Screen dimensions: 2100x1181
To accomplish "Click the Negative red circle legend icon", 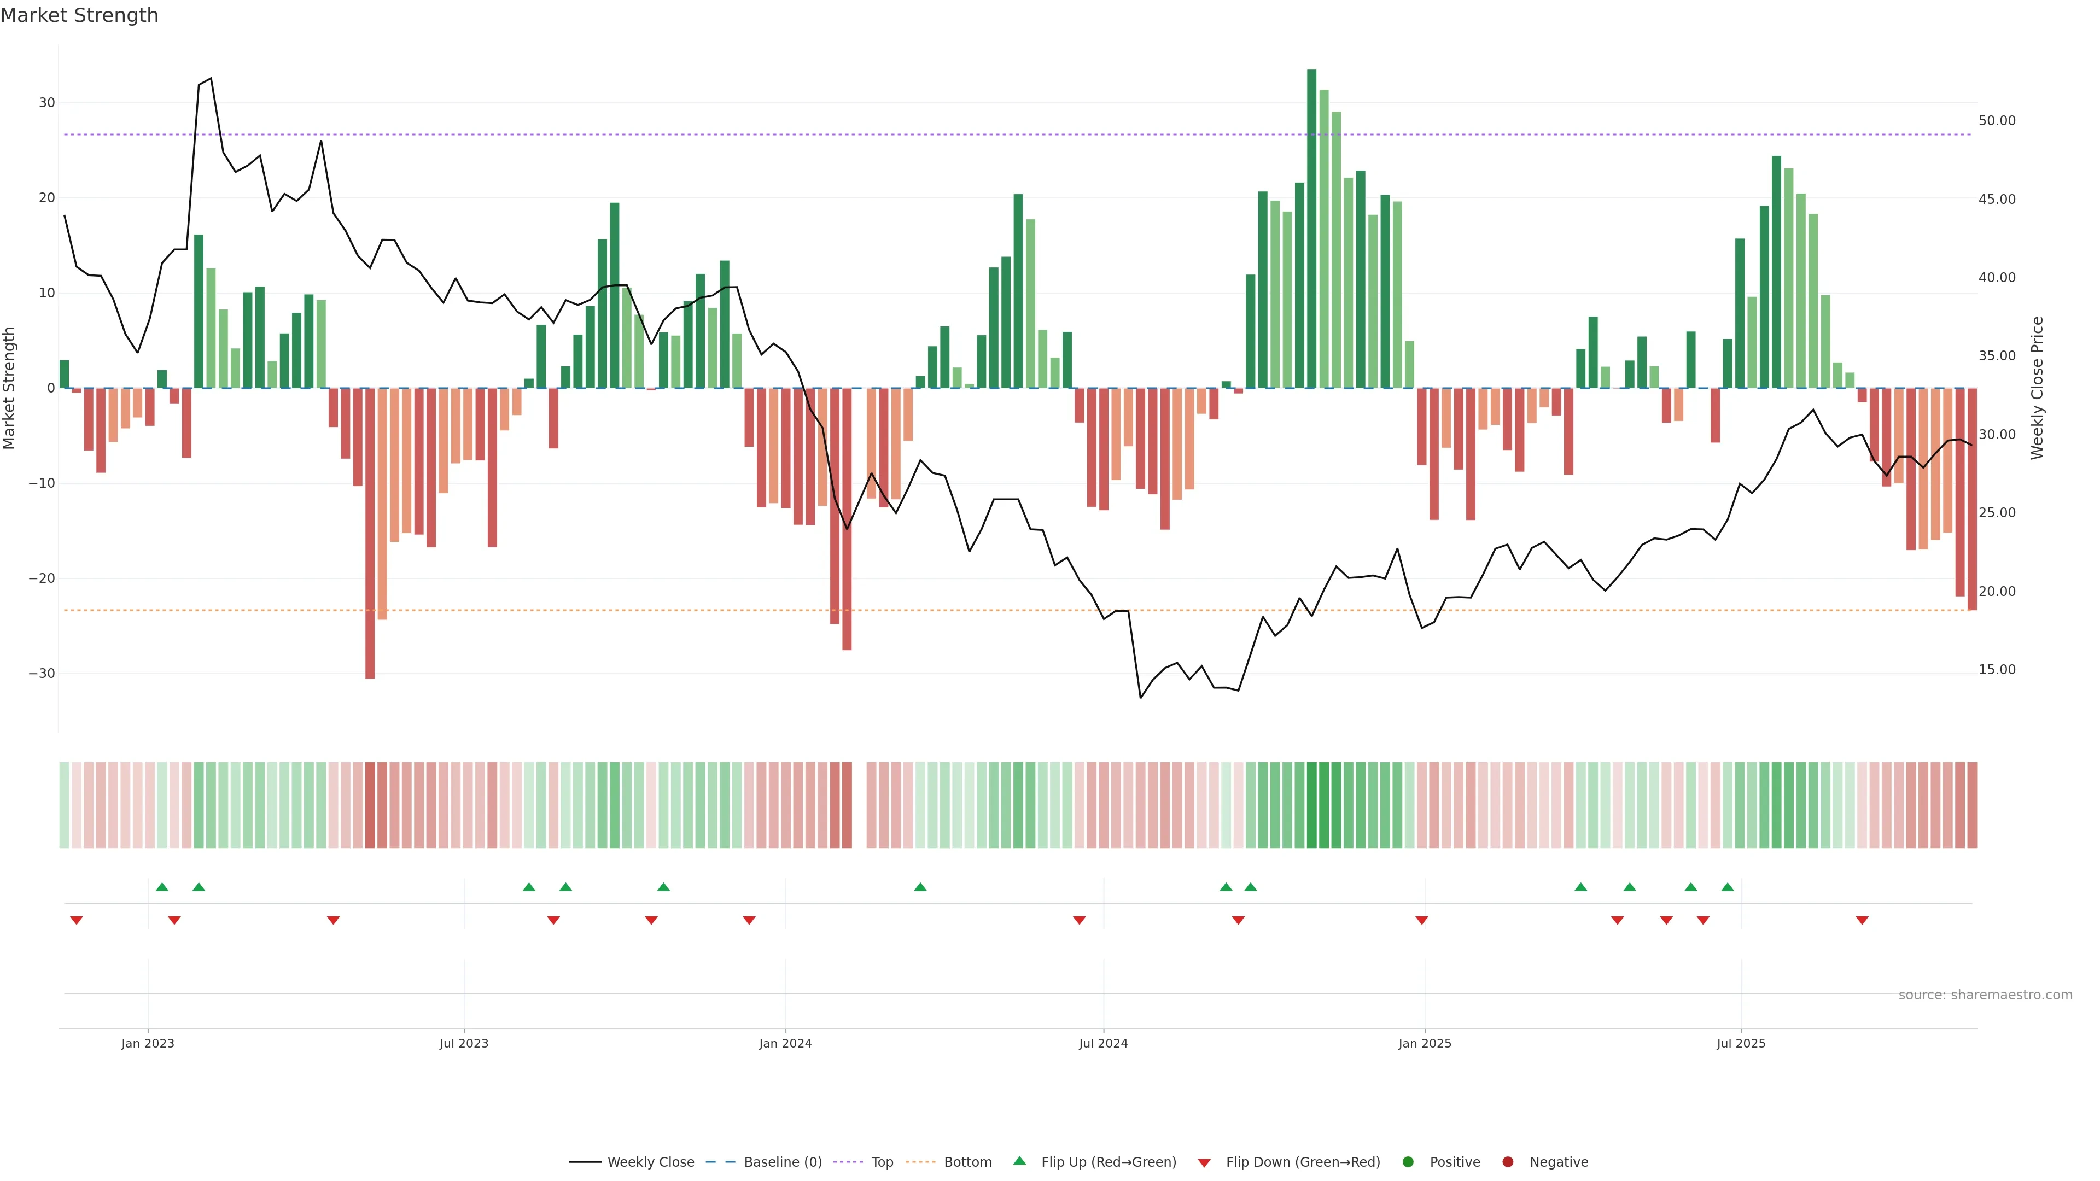I will click(x=1507, y=1162).
